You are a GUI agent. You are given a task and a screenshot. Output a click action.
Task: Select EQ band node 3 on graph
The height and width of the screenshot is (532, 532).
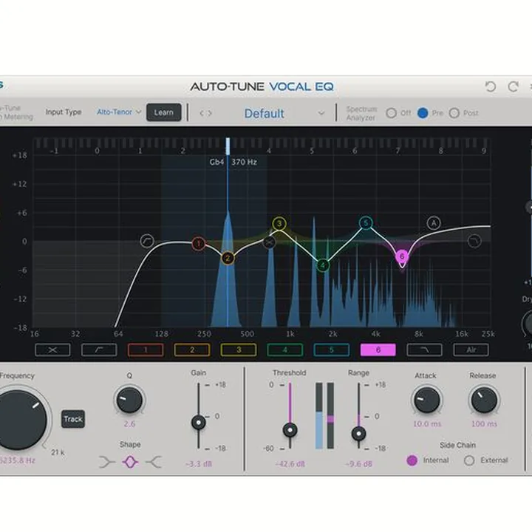point(279,224)
